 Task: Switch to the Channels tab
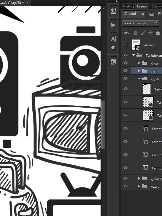tap(157, 6)
